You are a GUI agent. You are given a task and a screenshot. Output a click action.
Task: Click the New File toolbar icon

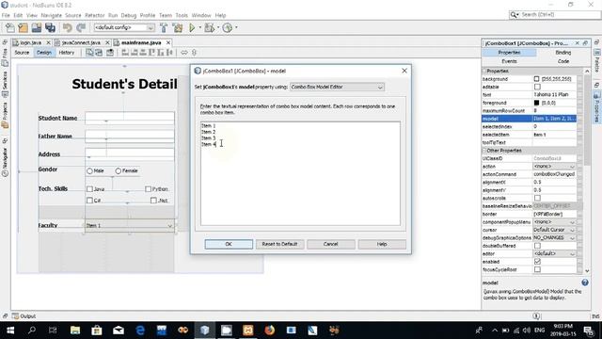coord(10,27)
